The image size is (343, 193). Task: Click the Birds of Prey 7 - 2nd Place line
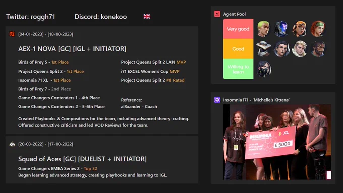(44, 89)
